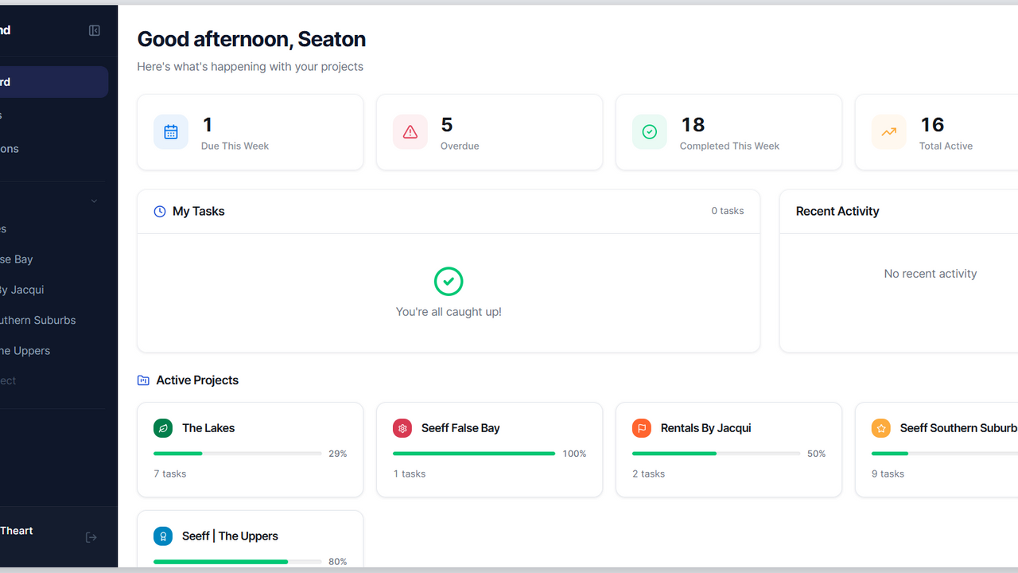
Task: Open The Lakes project card title
Action: pyautogui.click(x=208, y=428)
